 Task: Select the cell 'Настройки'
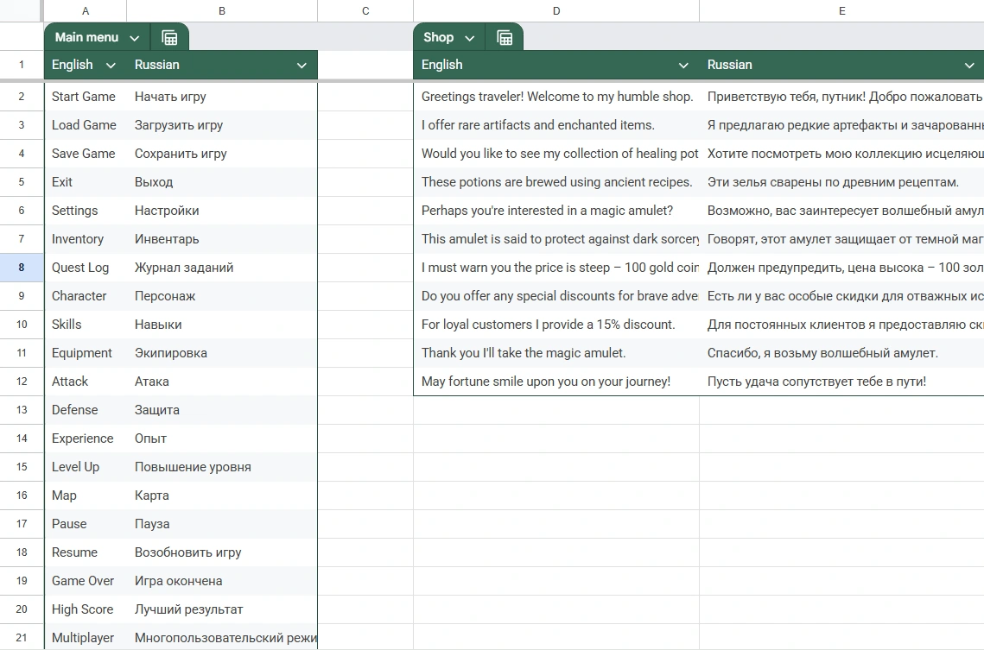click(222, 211)
